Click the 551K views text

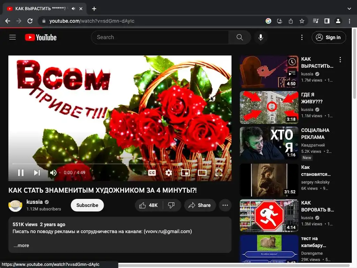(25, 224)
